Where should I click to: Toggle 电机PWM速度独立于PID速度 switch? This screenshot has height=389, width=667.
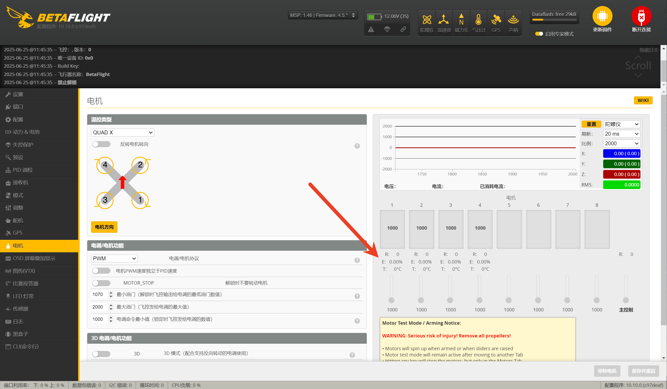tap(101, 271)
